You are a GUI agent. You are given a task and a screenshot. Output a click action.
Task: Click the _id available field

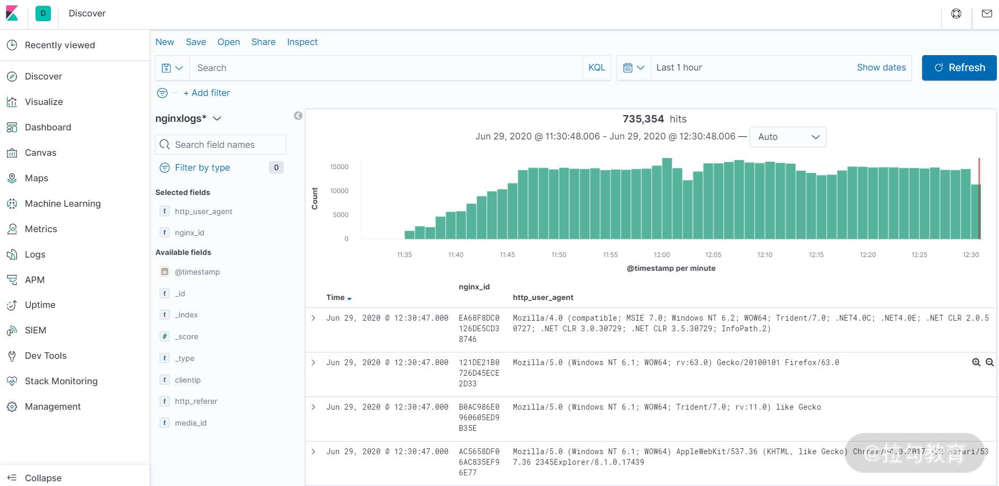[180, 294]
